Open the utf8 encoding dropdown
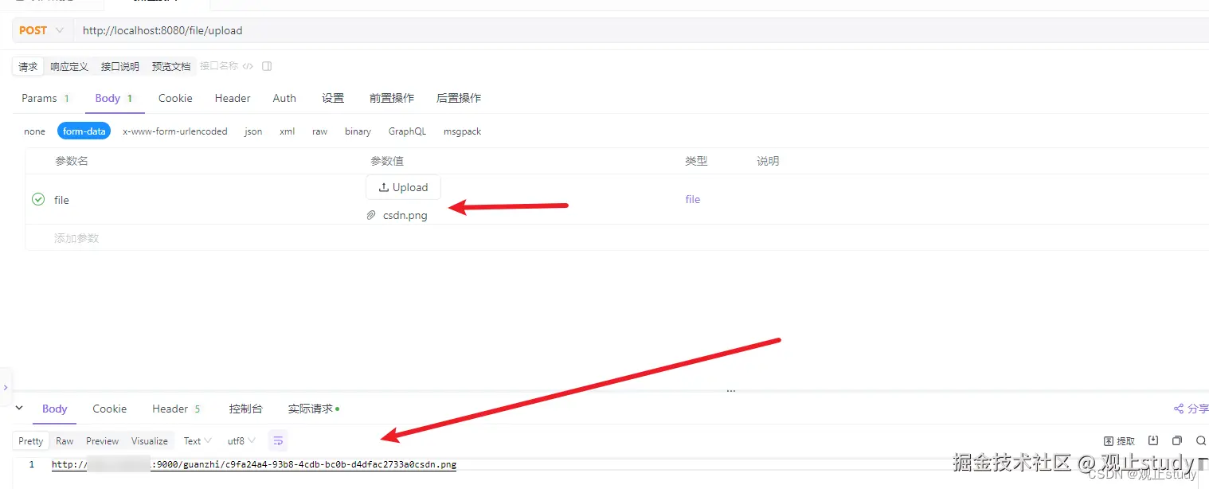 241,440
